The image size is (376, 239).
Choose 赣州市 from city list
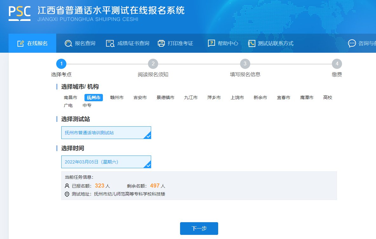(x=117, y=97)
